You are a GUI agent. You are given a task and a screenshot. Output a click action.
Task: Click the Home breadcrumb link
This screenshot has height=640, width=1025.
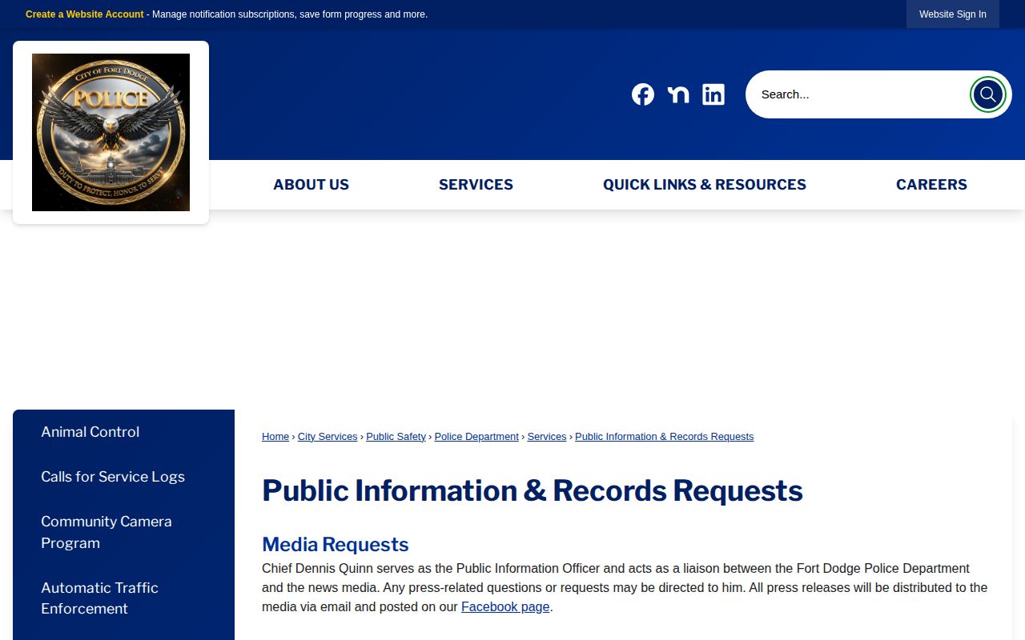[275, 437]
